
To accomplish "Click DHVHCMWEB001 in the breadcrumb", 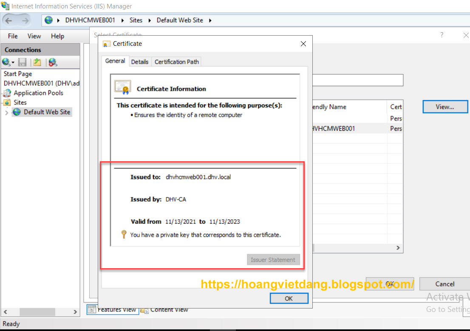I will (90, 20).
